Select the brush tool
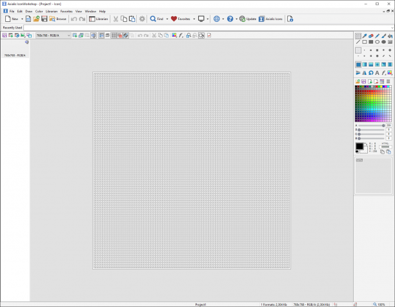 pos(383,36)
